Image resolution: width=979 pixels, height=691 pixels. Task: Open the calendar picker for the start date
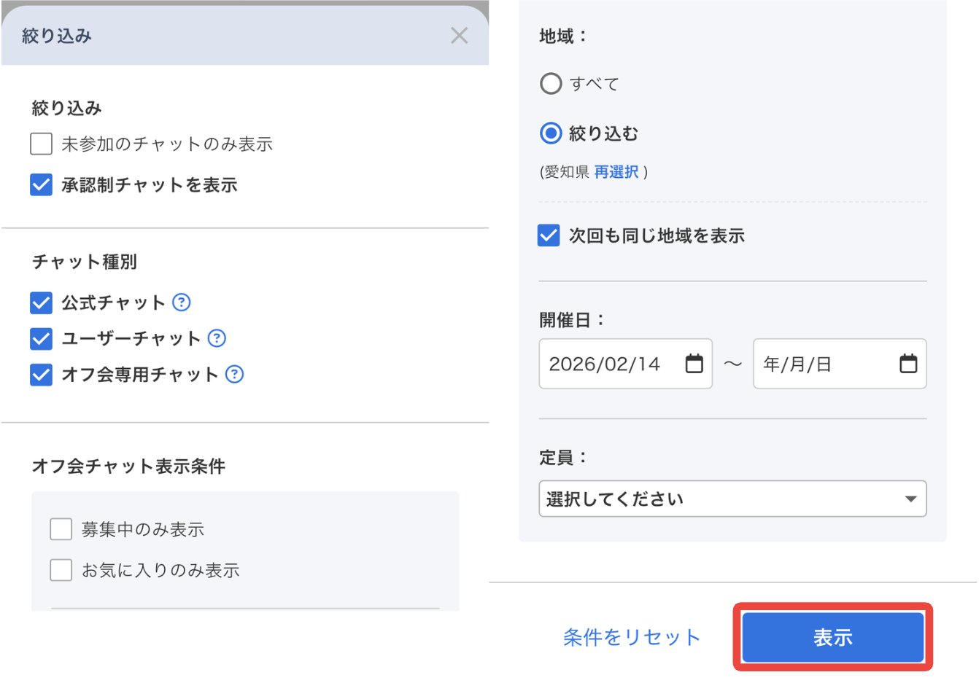click(x=694, y=364)
